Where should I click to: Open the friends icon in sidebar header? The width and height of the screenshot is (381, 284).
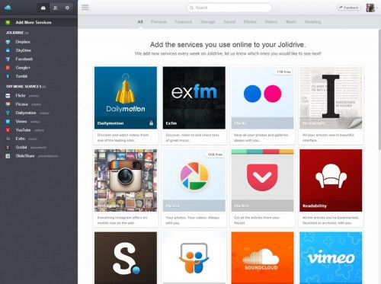[55, 8]
